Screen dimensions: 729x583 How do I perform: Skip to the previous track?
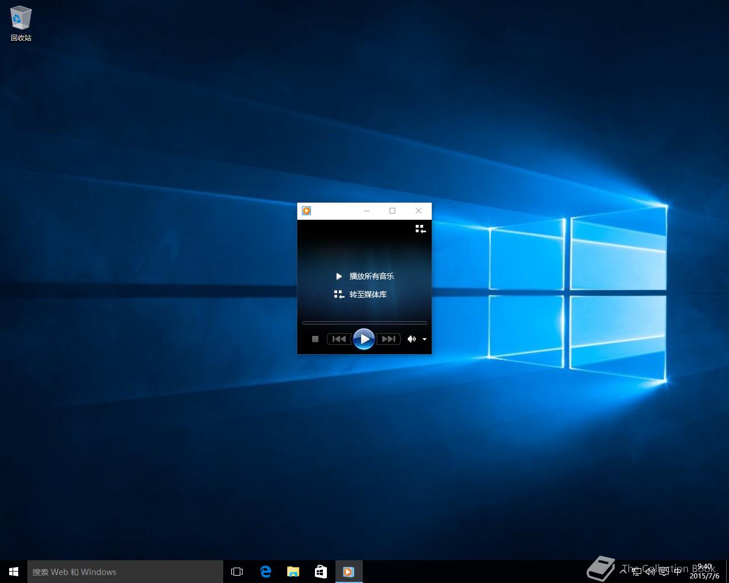[x=339, y=339]
